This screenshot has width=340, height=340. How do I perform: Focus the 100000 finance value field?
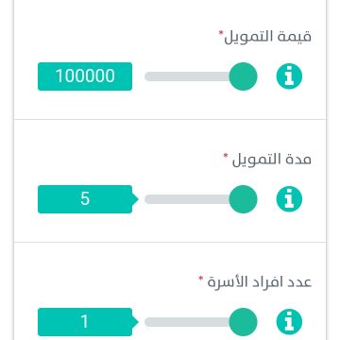[x=85, y=76]
